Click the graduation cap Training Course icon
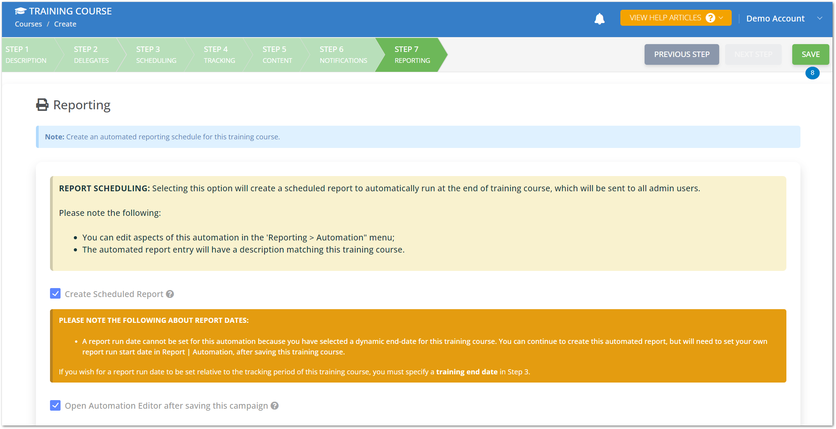Viewport: 836px width, 429px height. point(20,11)
